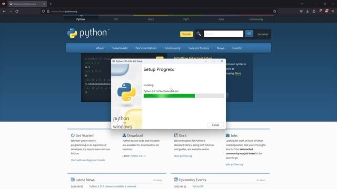Select the PSF top navigation tab
337x189 pixels.
coord(116,19)
